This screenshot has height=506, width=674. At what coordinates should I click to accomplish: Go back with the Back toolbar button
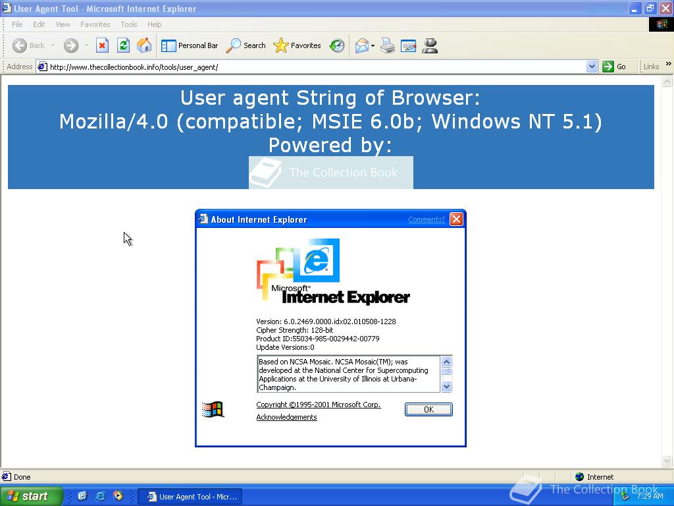pos(28,45)
